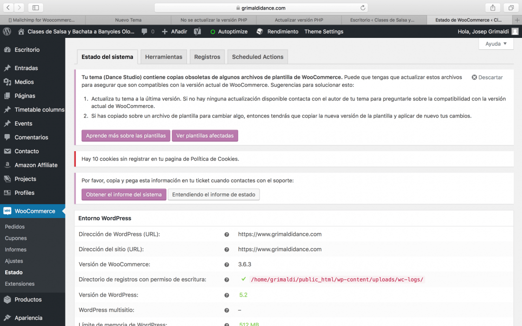Show help tip for Versión de WordPress
Screen dimensions: 522x326
[x=227, y=295]
